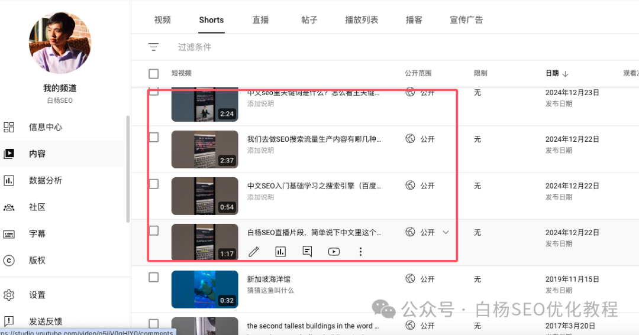Click the 2024年12月23日 date cell
The width and height of the screenshot is (639, 335).
click(x=572, y=93)
